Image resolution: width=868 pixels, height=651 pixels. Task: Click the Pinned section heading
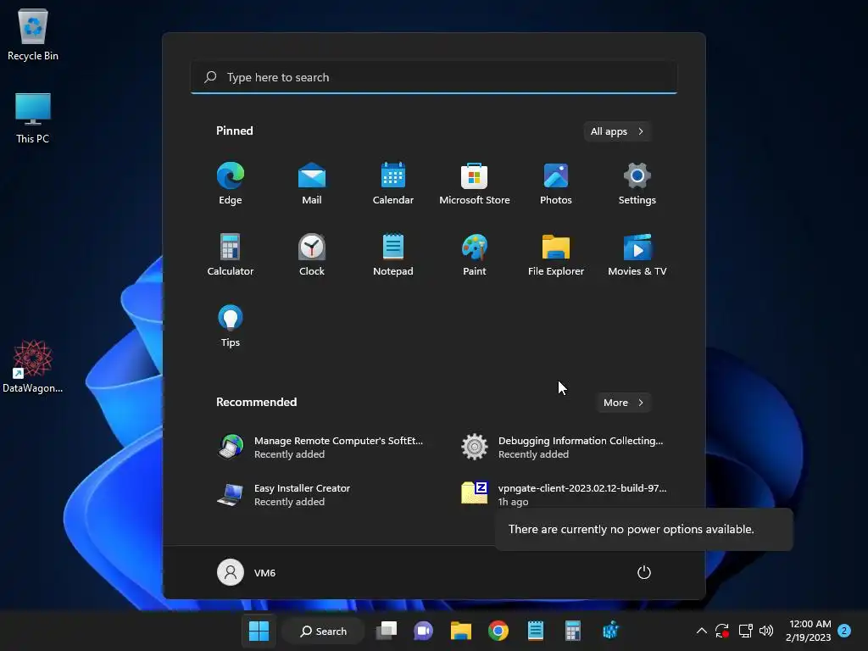coord(235,131)
